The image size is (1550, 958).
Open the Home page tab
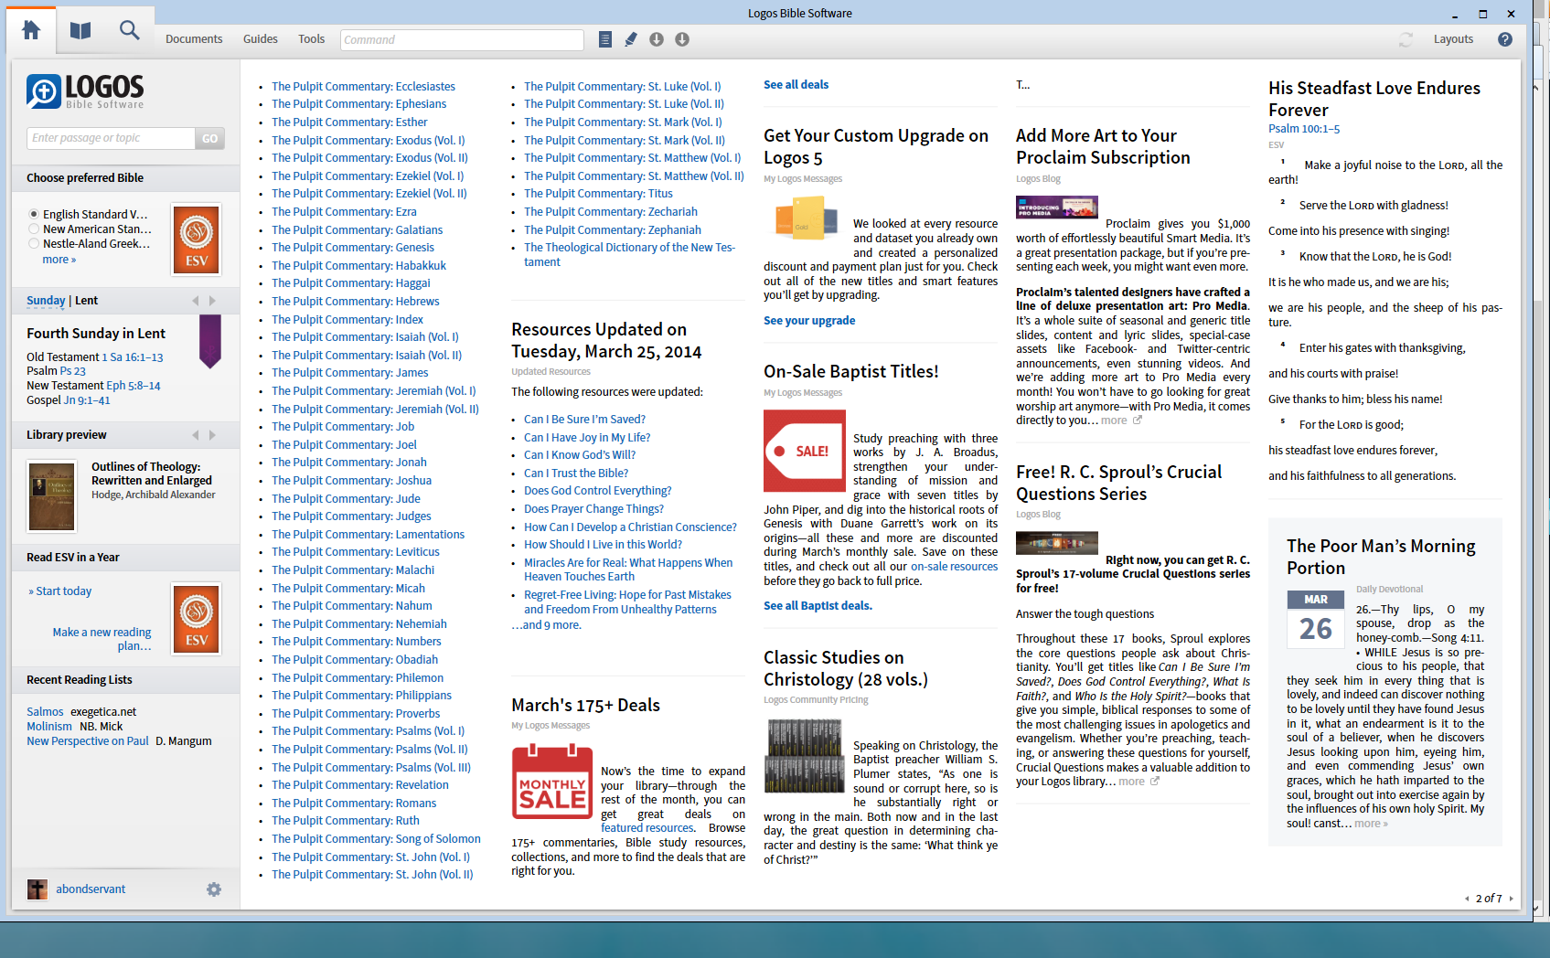tap(31, 30)
